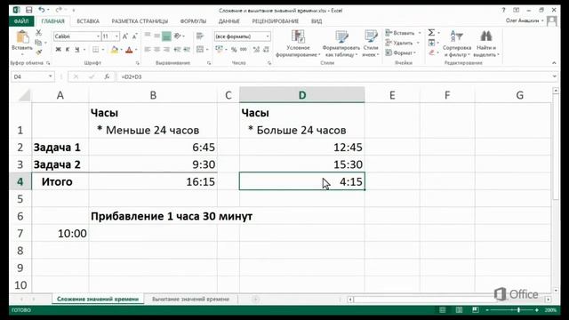The width and height of the screenshot is (569, 320).
Task: Open the Name Box D4 dropdown arrow
Action: [51, 76]
